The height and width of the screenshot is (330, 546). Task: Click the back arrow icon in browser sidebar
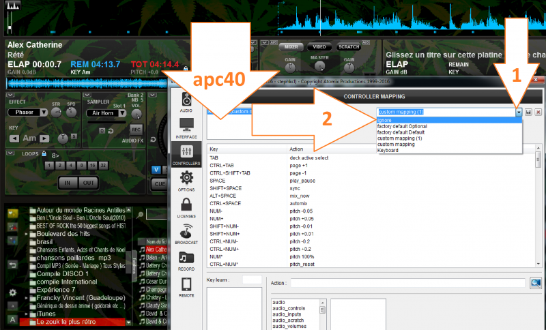(x=12, y=265)
